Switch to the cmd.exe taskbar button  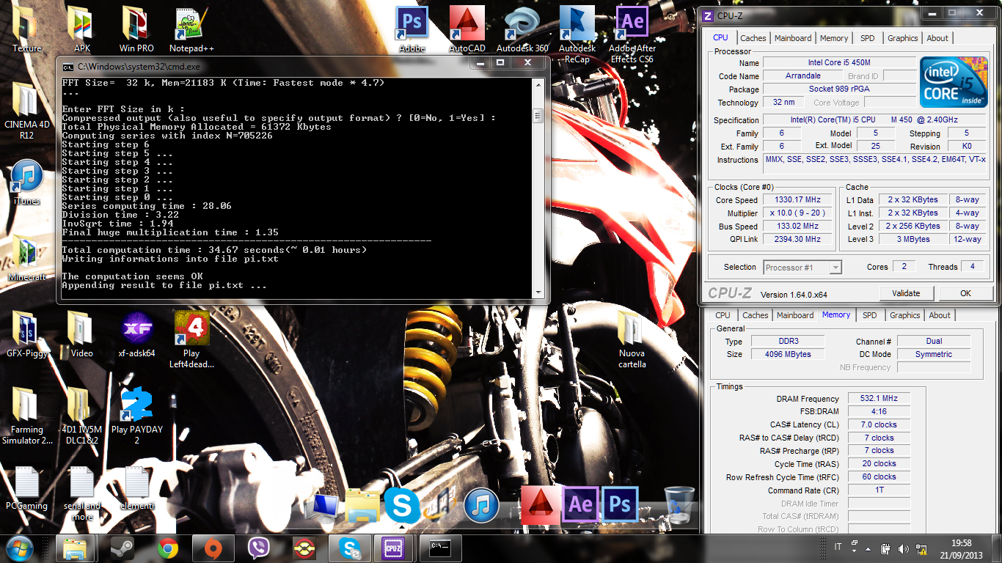coord(441,548)
